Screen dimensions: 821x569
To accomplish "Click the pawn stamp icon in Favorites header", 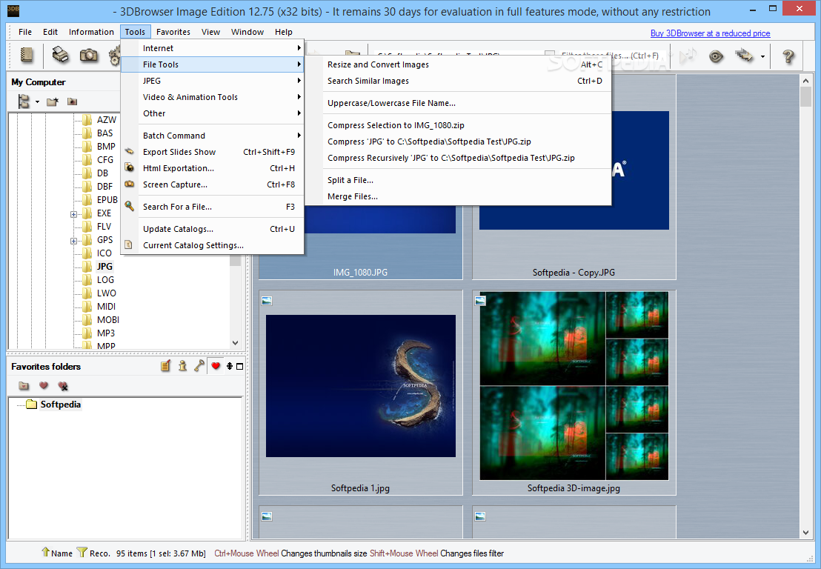I will pos(182,366).
